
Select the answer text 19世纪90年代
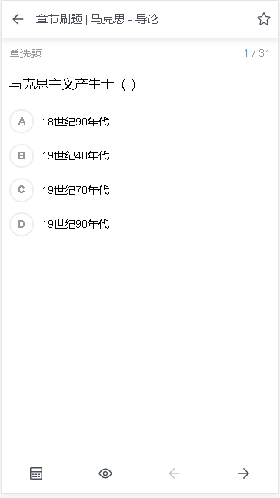point(76,224)
